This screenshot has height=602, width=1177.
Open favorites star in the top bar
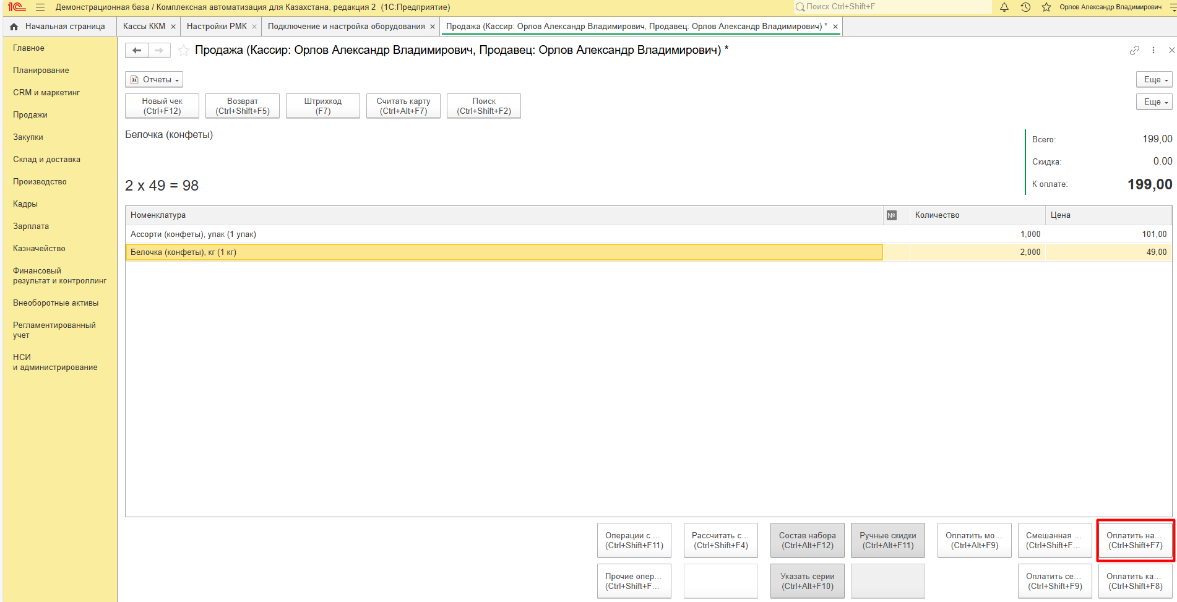(x=1046, y=7)
